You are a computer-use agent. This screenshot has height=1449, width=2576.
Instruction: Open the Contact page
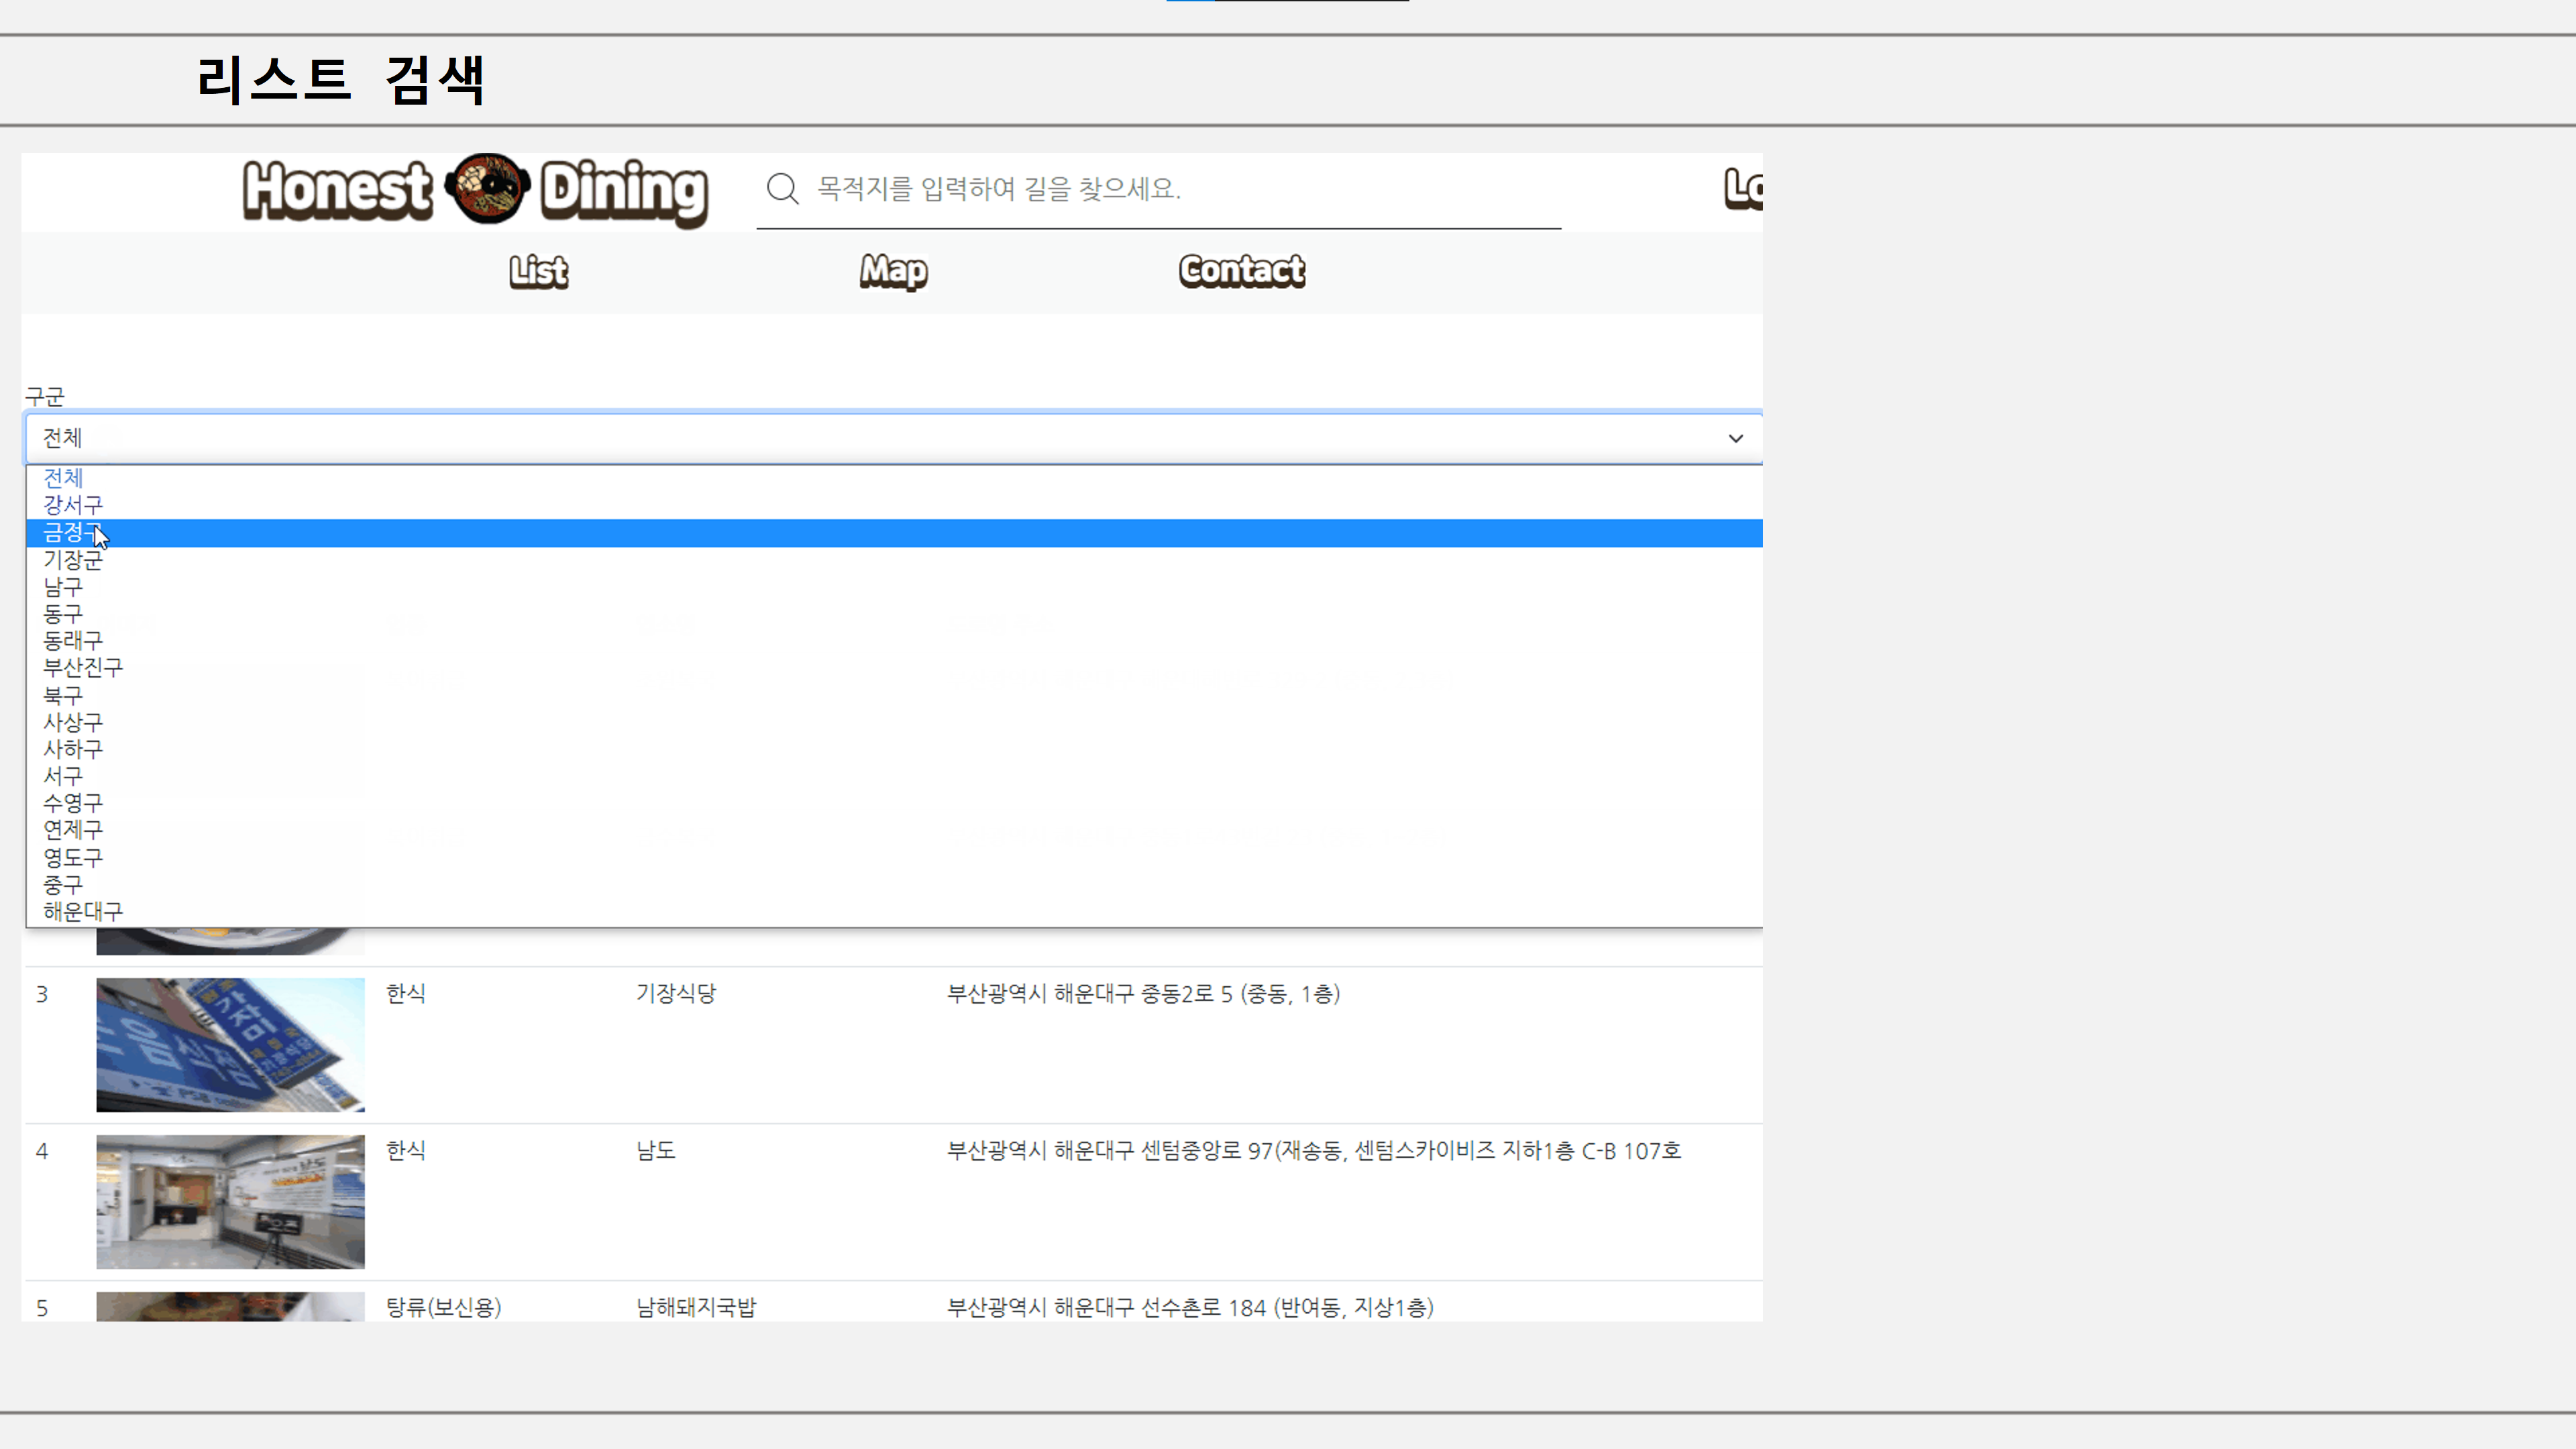click(x=1241, y=272)
